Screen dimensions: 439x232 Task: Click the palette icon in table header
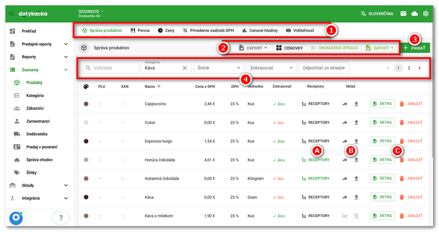coord(86,87)
